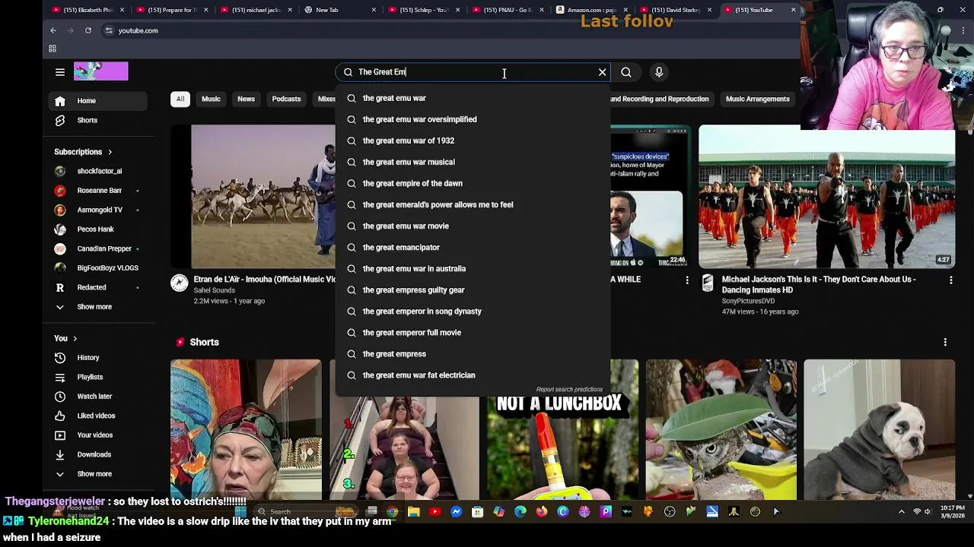Select the Podcasts filter chip
This screenshot has height=547, width=974.
(286, 99)
